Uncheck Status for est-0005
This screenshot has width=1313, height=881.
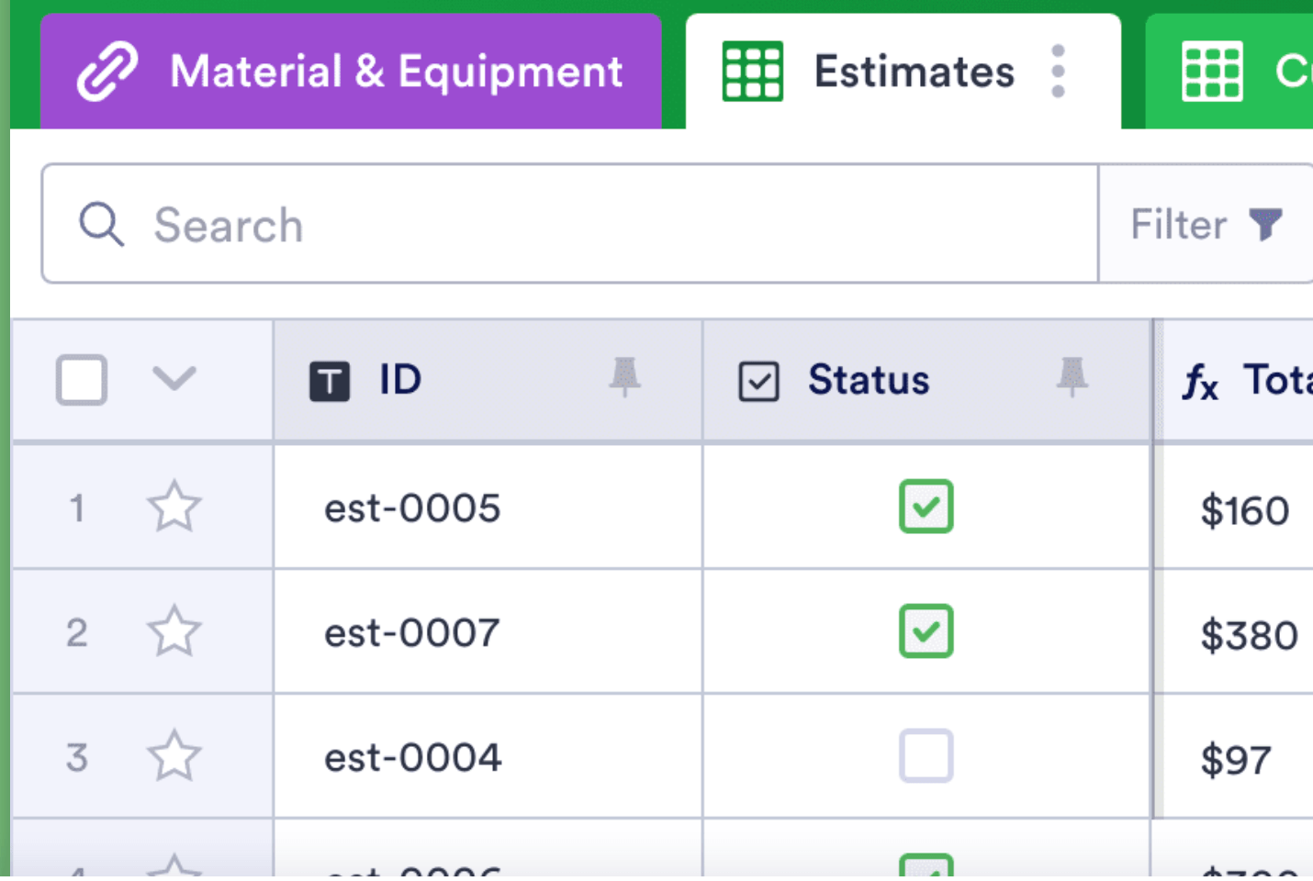926,507
